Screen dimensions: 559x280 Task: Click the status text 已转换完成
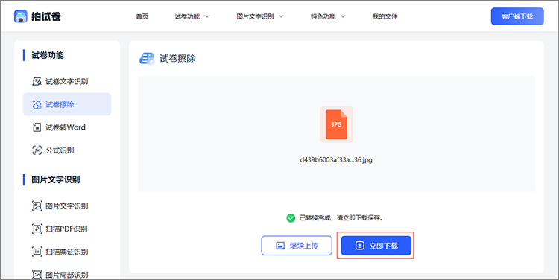tap(315, 217)
